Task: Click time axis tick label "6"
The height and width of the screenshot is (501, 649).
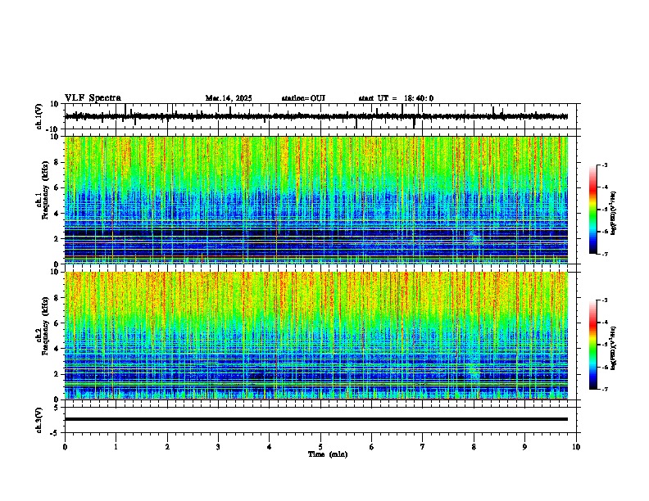Action: (372, 447)
